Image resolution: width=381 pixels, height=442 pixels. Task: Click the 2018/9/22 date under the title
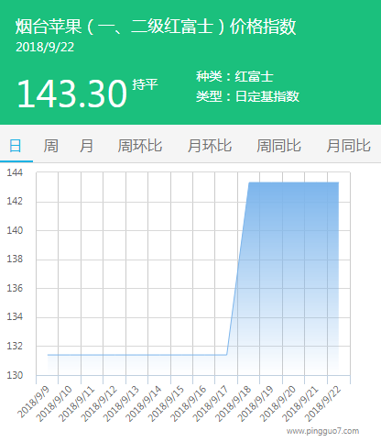coord(45,47)
